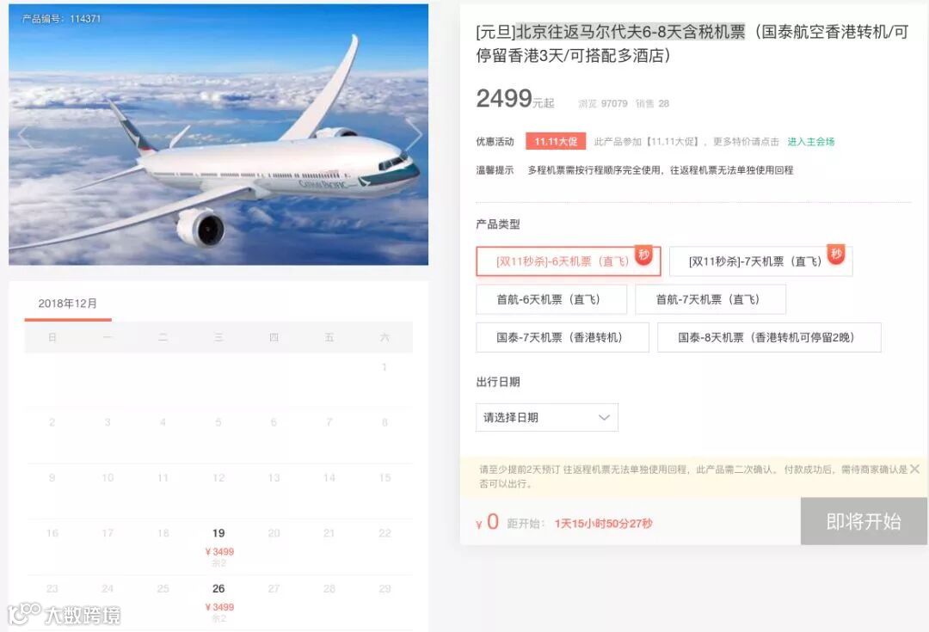929x632 pixels.
Task: Click the 即将开始 button
Action: (864, 521)
